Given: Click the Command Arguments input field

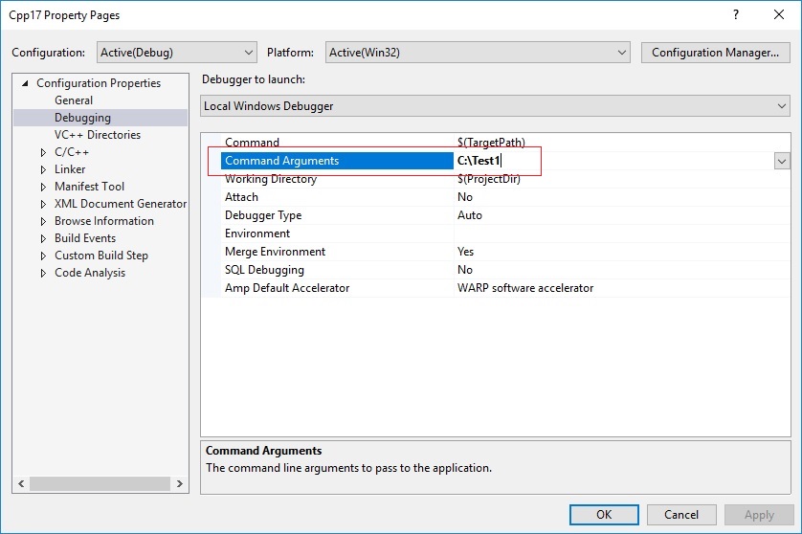Looking at the screenshot, I should click(x=613, y=161).
